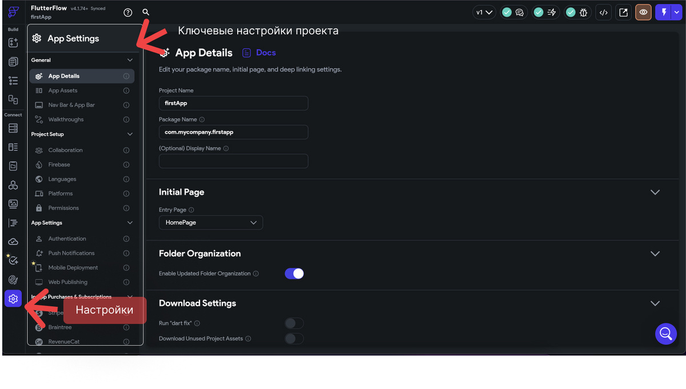Select Nav Bar & App Bar settings
The width and height of the screenshot is (686, 389).
pos(82,105)
